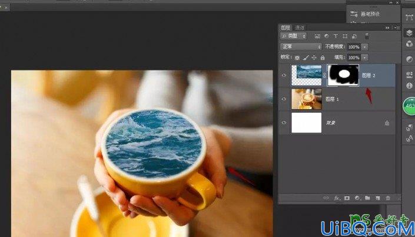415x237 pixels.
Task: Select the 图层 1 layer name
Action: click(332, 99)
